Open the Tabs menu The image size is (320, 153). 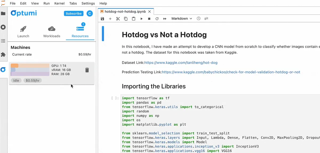[73, 3]
